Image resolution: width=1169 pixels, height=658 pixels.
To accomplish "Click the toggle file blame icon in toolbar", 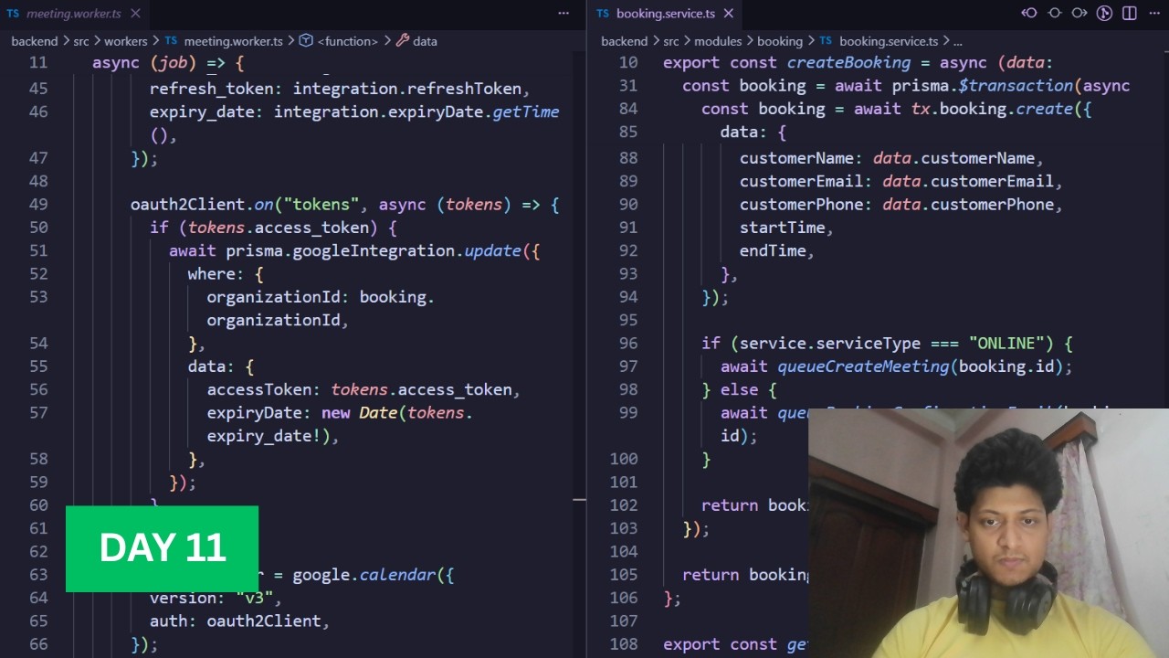I will [1104, 13].
